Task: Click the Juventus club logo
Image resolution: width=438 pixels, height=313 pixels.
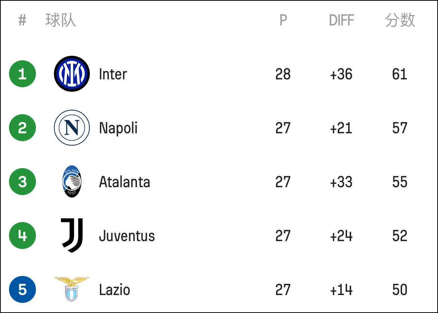Action: pos(72,235)
